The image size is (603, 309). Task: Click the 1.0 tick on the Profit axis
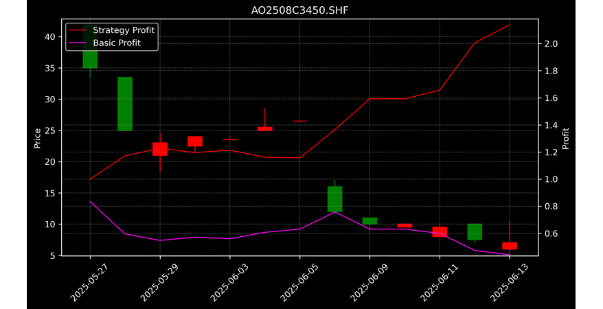(x=551, y=179)
